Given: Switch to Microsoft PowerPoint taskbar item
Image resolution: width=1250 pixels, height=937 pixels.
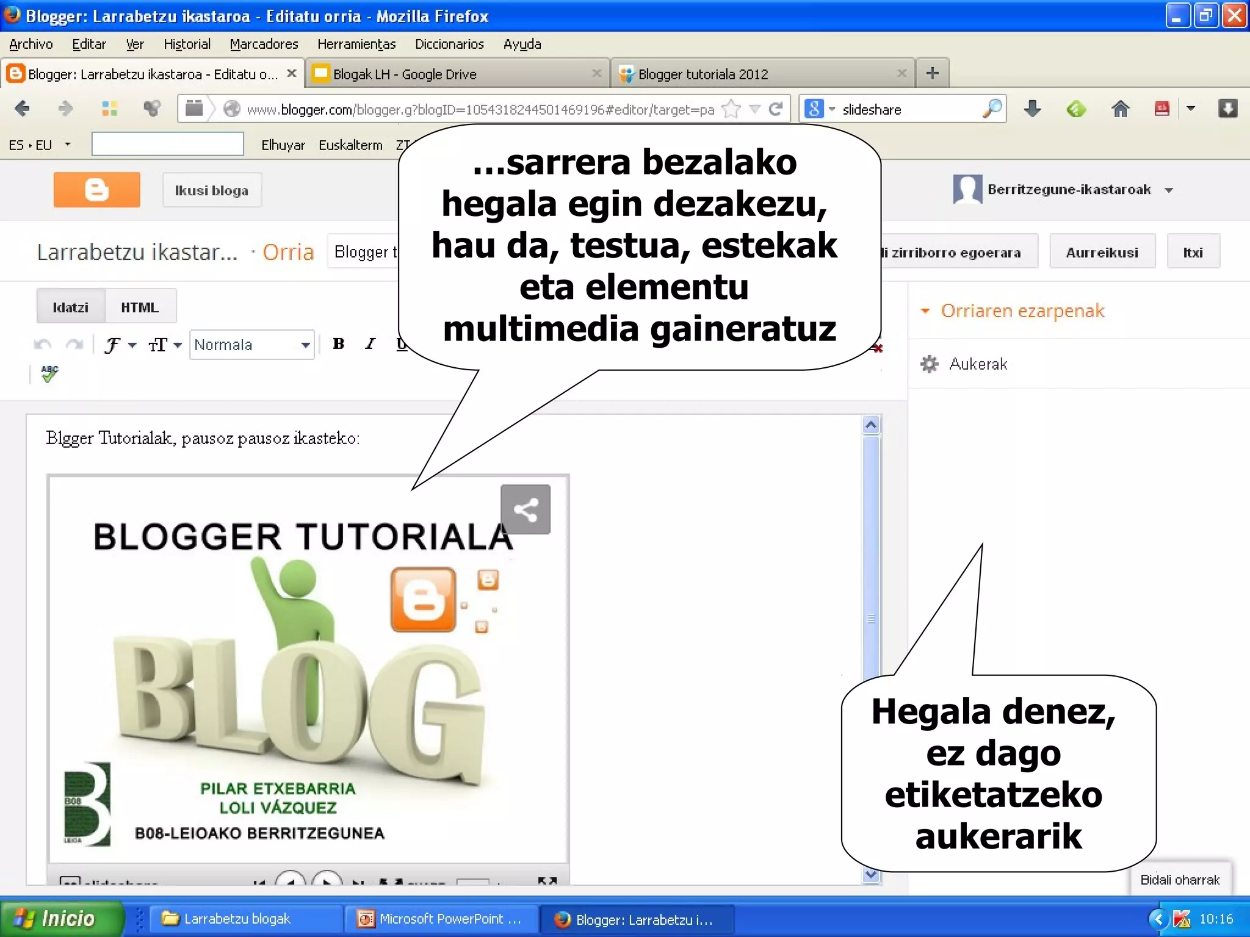Looking at the screenshot, I should [x=441, y=919].
